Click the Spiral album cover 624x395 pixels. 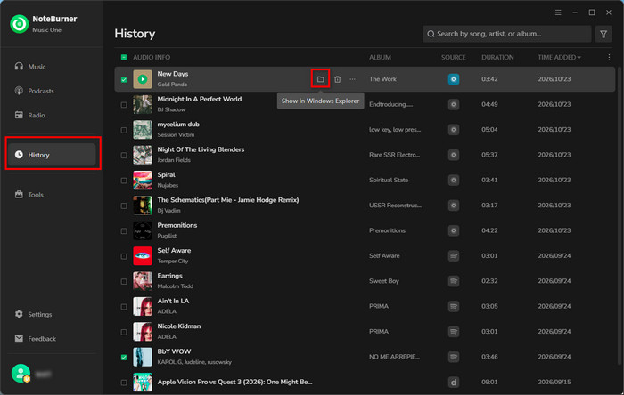tap(143, 181)
